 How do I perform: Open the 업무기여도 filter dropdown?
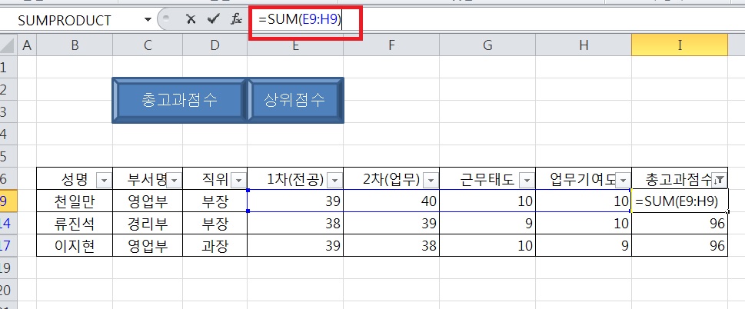[x=623, y=180]
